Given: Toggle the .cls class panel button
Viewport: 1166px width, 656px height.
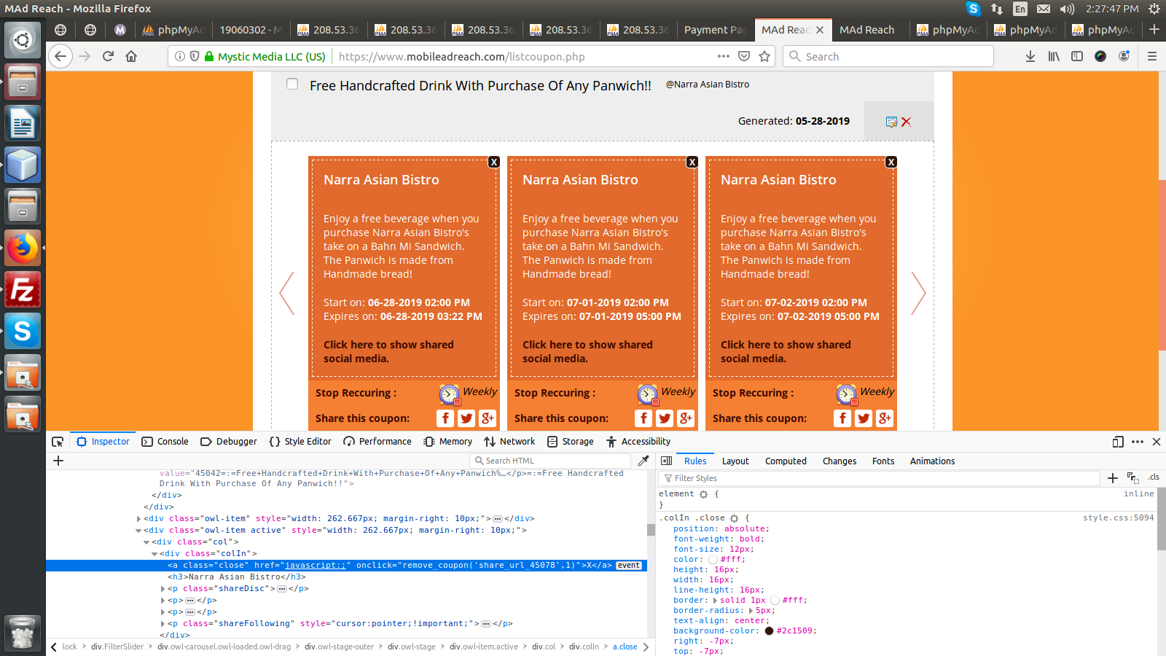Looking at the screenshot, I should [1154, 477].
